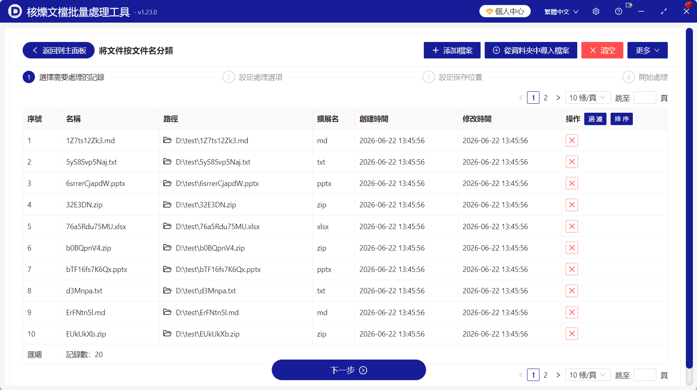Open folder icon for bTF16fs7K6Qx.pptx path
The width and height of the screenshot is (697, 390).
[167, 269]
